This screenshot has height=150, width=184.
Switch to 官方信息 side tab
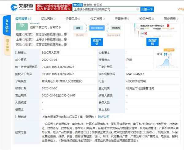7,25
